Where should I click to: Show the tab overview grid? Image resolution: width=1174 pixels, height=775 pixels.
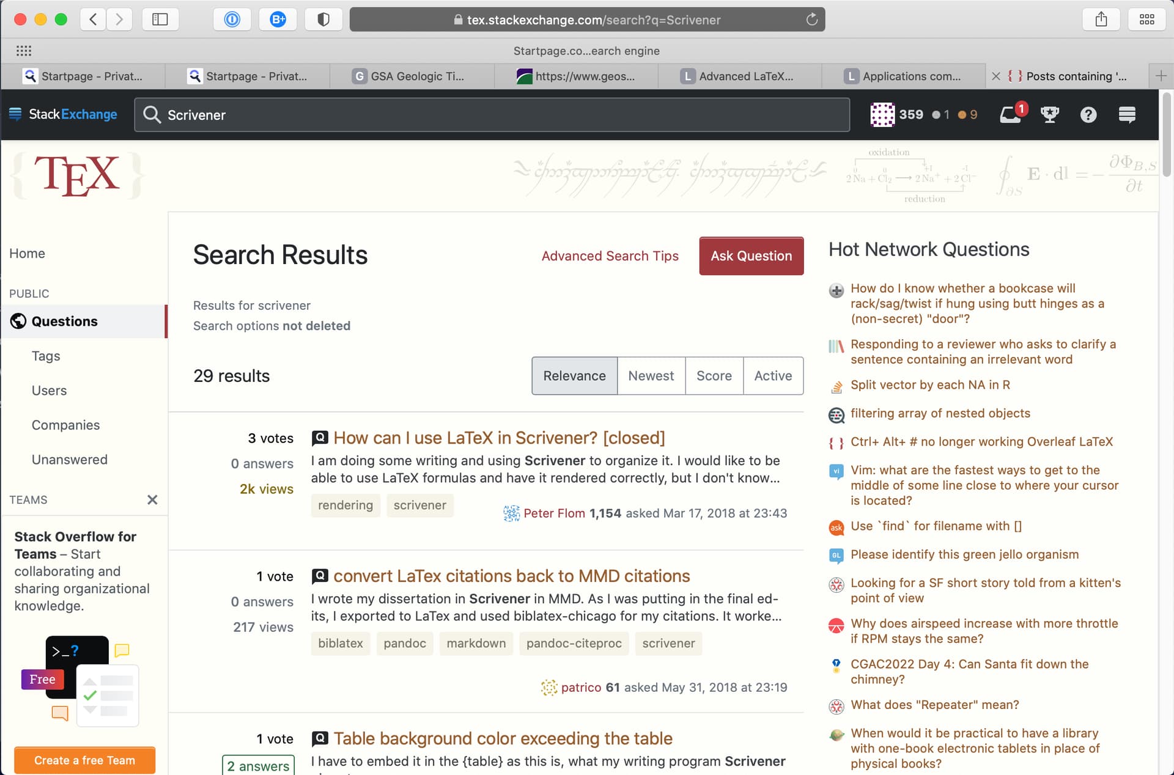1147,20
